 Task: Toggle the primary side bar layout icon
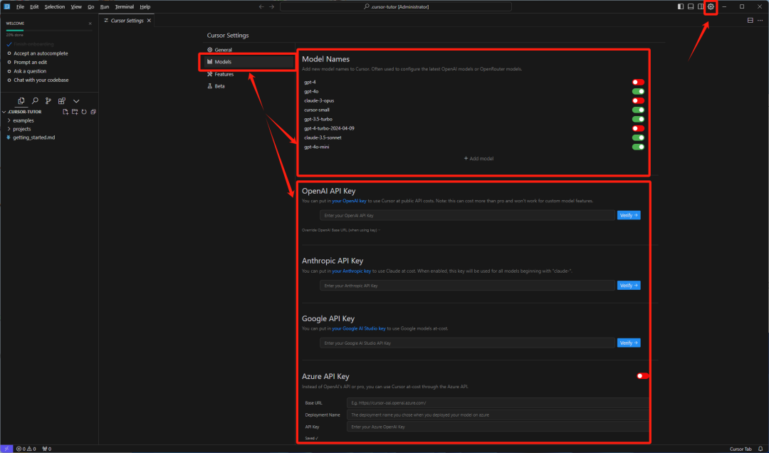681,7
